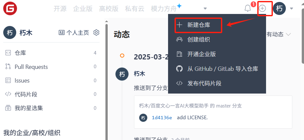Open the 朽 user avatar menu

279,8
